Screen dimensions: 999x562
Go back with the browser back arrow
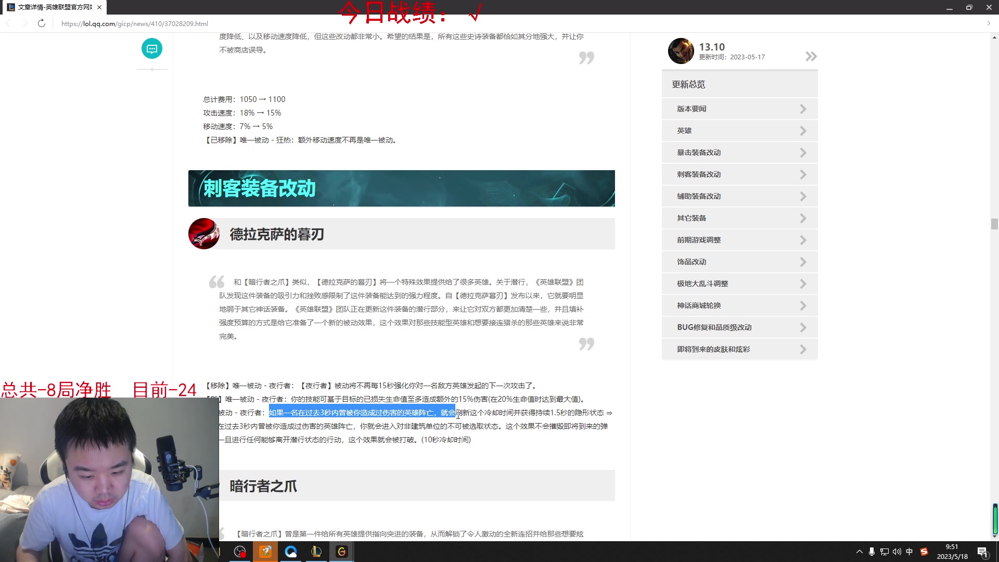tap(8, 23)
